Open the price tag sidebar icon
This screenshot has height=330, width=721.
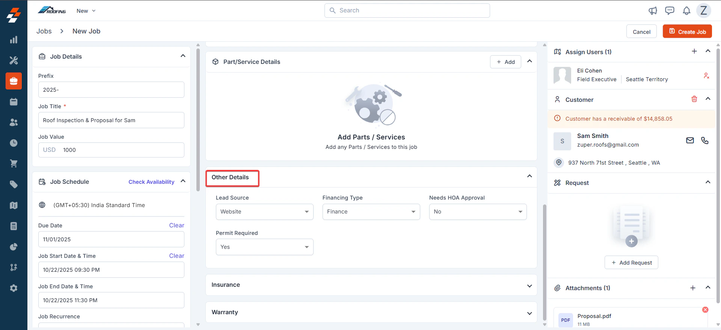click(x=14, y=184)
